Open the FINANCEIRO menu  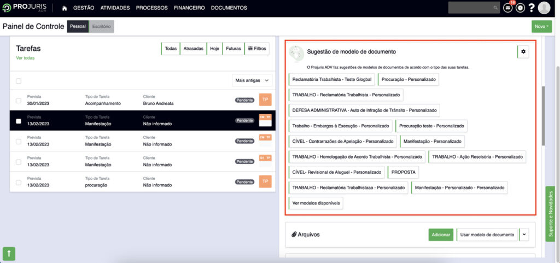(x=189, y=8)
